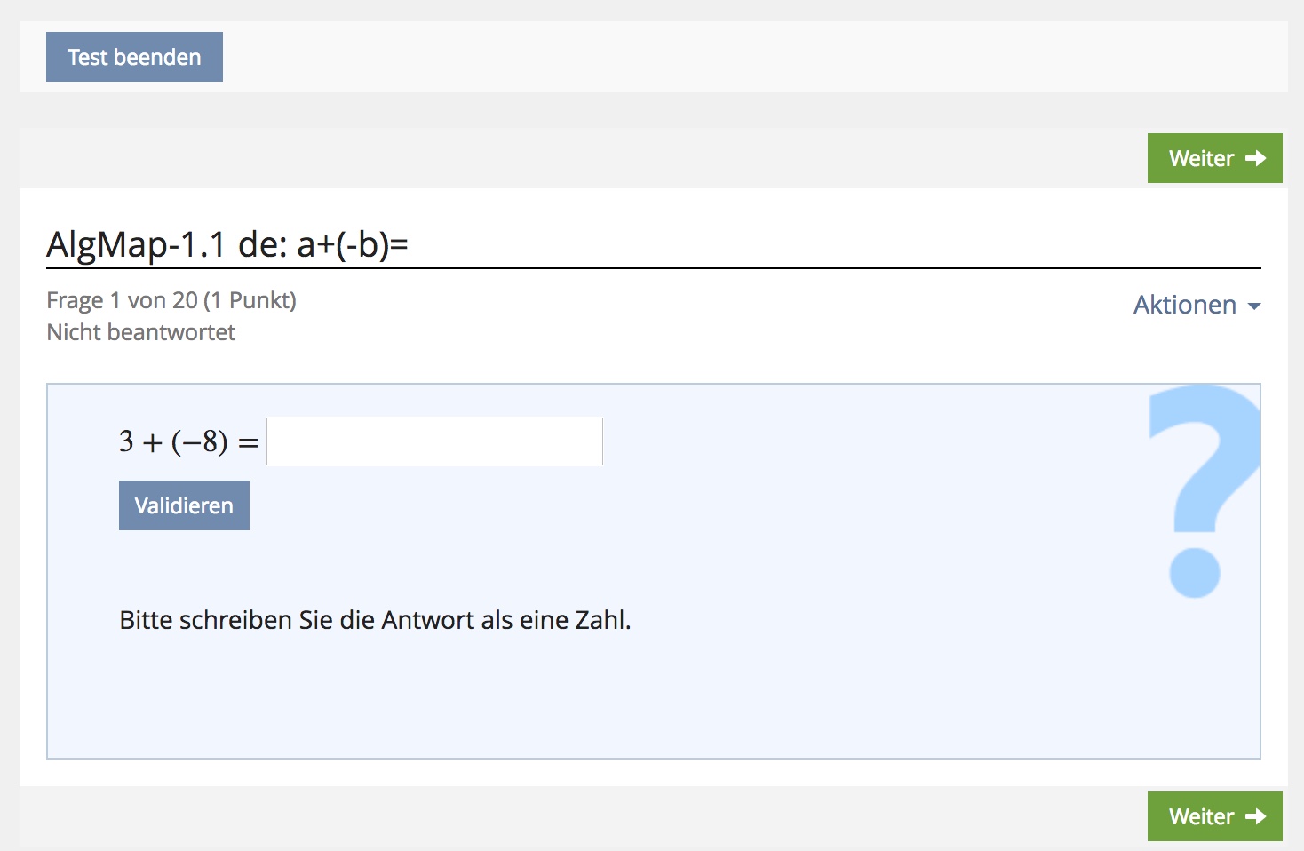The image size is (1304, 851).
Task: Click the Frage 1 von 20 label
Action: (x=123, y=300)
